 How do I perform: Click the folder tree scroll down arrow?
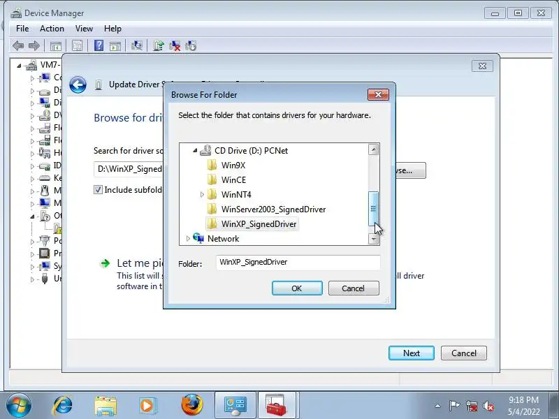[373, 239]
